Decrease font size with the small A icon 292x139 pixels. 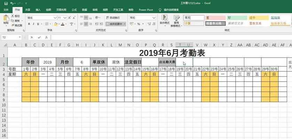(x=74, y=18)
